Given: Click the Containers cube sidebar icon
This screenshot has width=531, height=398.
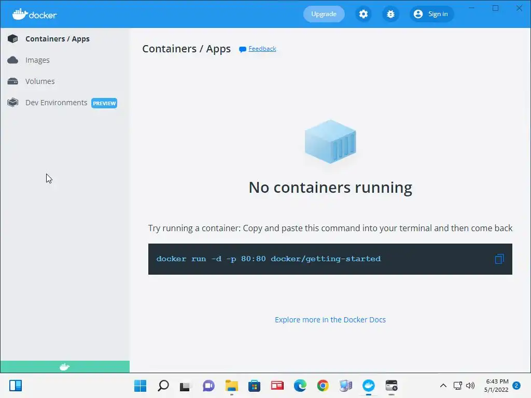Looking at the screenshot, I should coord(13,39).
